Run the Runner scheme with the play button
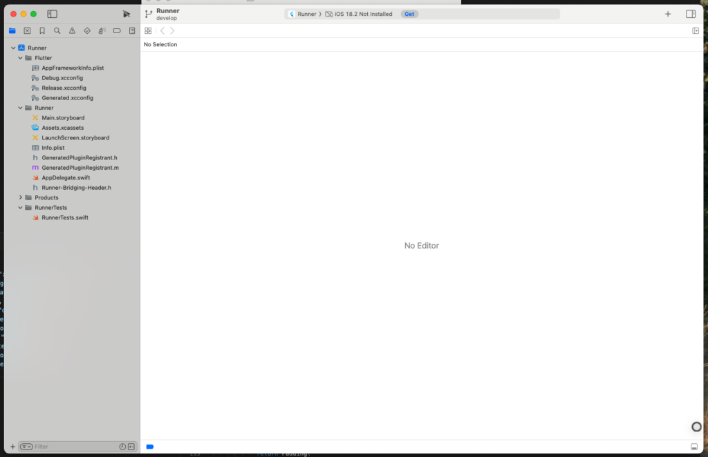Viewport: 708px width, 457px height. 127,14
